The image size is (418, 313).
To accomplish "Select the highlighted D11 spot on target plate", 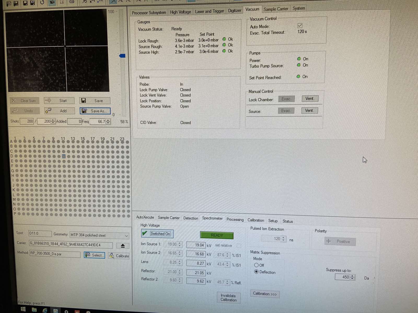I will coord(64,156).
